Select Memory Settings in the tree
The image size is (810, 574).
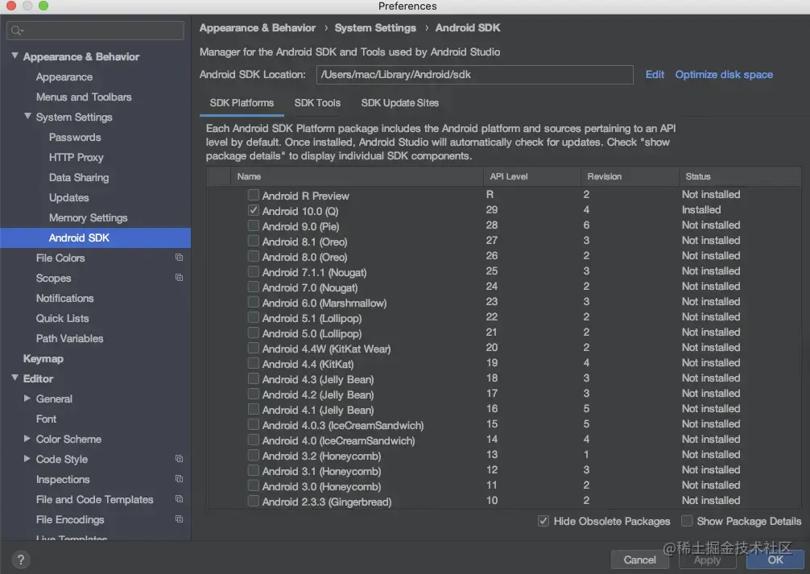[x=88, y=218]
